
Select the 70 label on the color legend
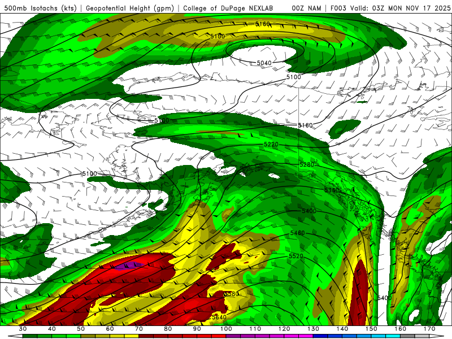(x=138, y=329)
